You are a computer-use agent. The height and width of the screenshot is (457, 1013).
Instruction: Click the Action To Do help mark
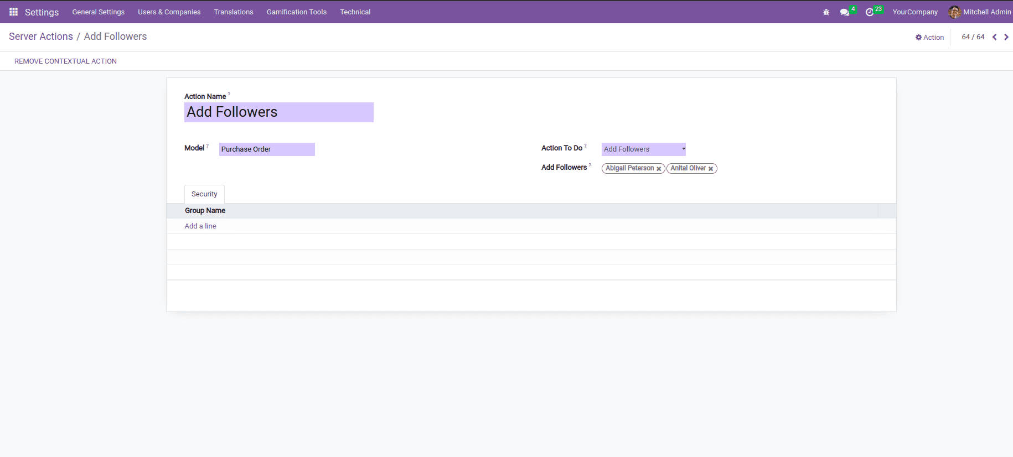(586, 146)
